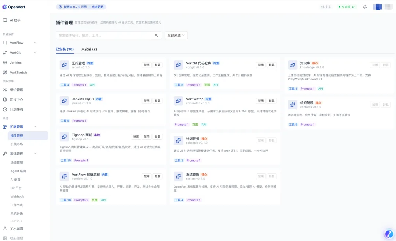Open the floating assistant bubble icon

[389, 234]
